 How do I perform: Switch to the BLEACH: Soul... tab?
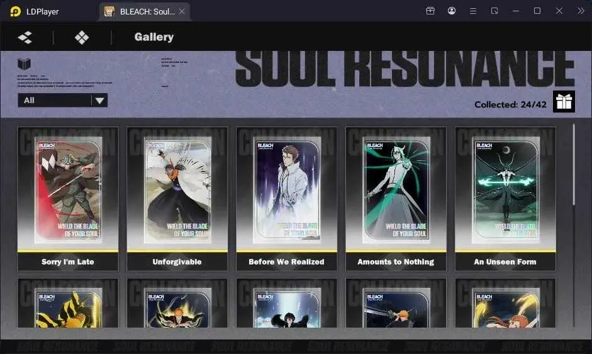(x=145, y=11)
